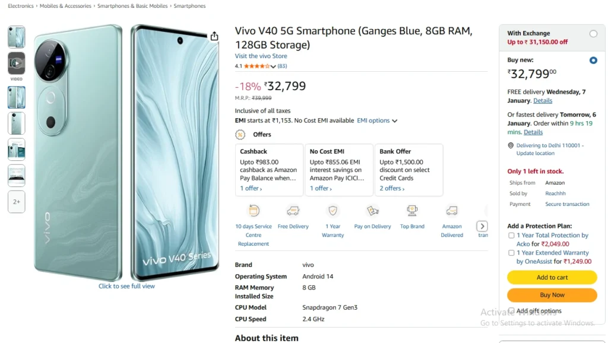Open the product video thumbnail
The width and height of the screenshot is (608, 343).
(16, 63)
